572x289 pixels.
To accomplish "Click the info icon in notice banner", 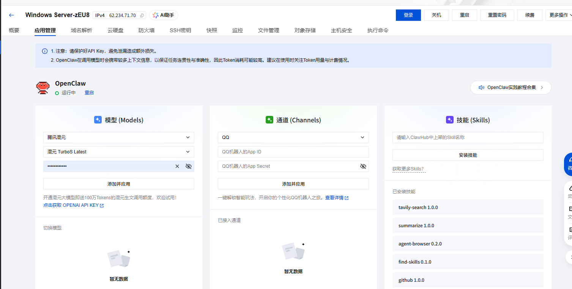I will (45, 51).
